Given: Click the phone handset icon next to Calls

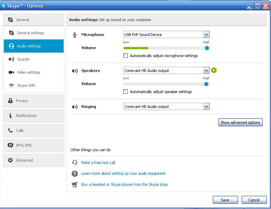Looking at the screenshot, I should 10,130.
